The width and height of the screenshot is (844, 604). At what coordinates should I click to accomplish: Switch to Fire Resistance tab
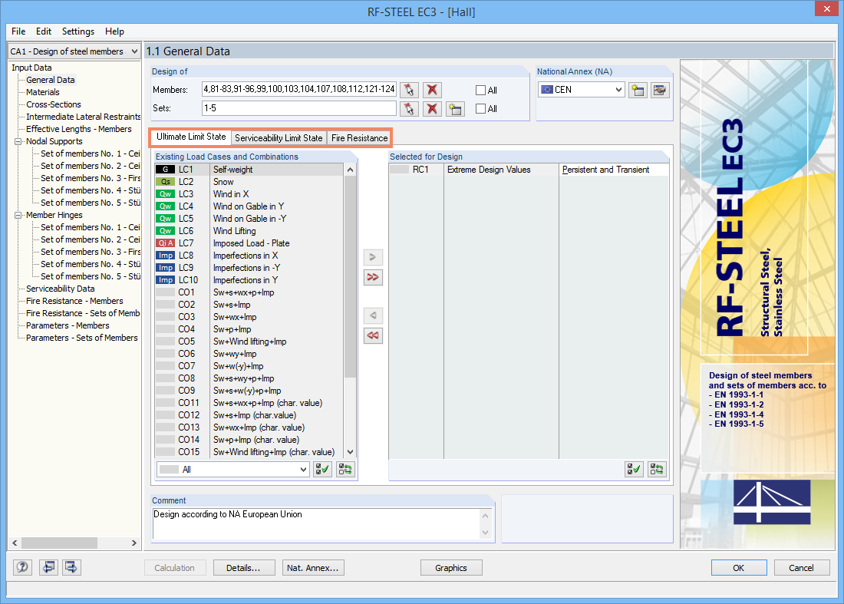tap(360, 138)
